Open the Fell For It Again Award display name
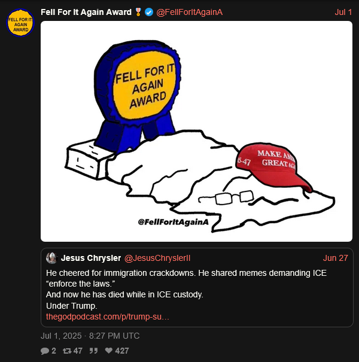The height and width of the screenshot is (362, 359). 86,12
